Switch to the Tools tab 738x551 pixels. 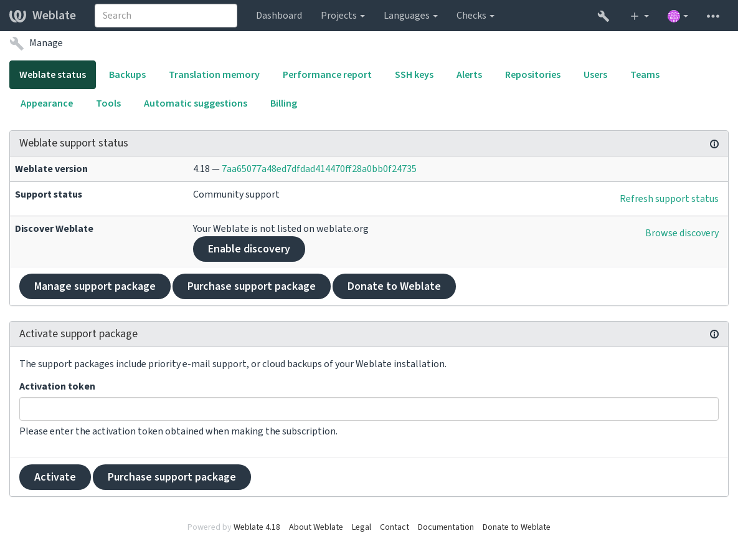point(108,103)
